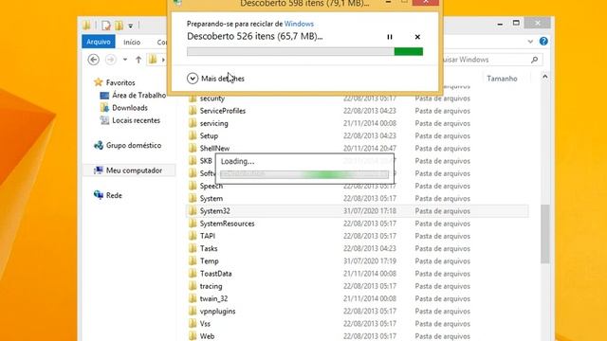607x341 pixels.
Task: Open Locais recentes in sidebar
Action: 136,120
